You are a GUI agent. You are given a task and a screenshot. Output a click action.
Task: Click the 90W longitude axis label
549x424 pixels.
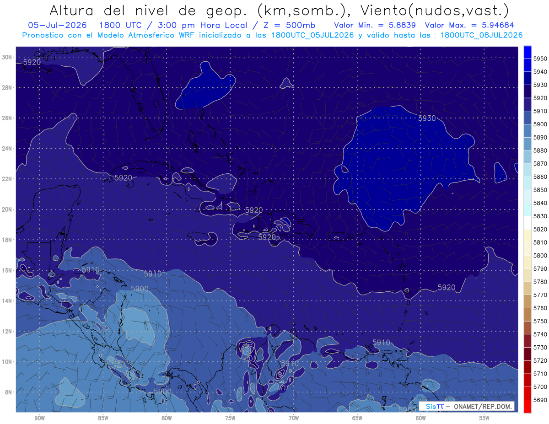(39, 418)
